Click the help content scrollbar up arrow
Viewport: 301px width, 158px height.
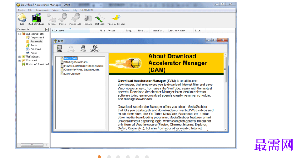pos(225,55)
